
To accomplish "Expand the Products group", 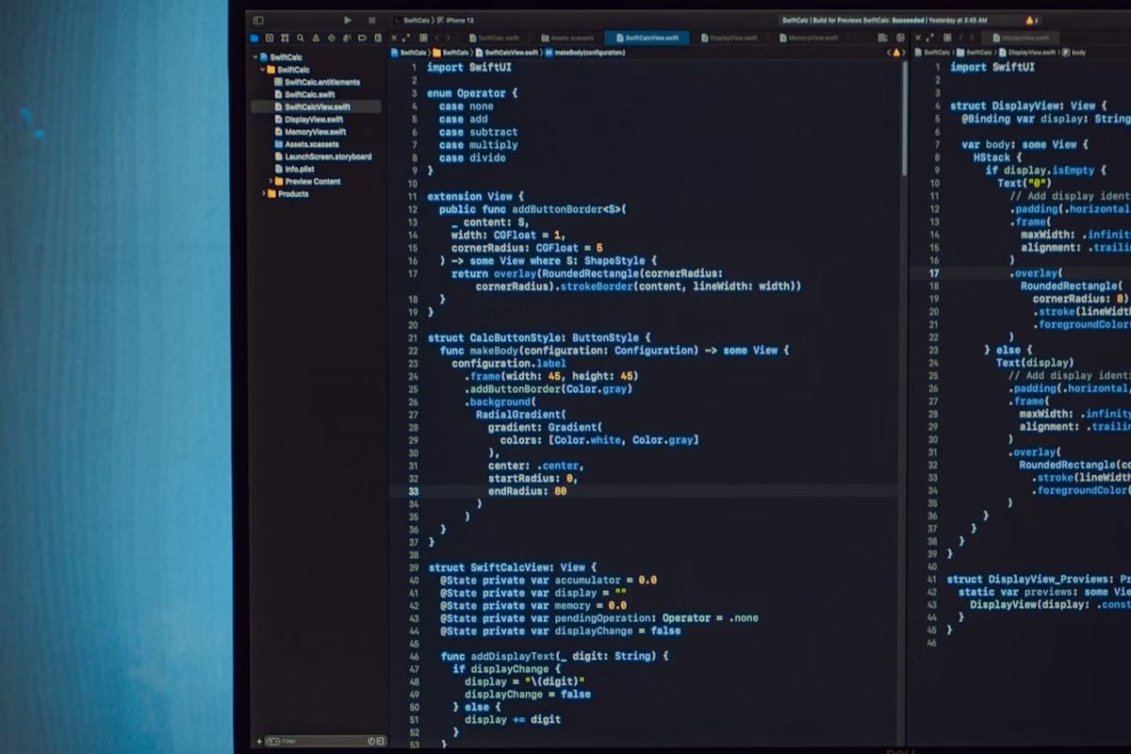I will coord(263,193).
